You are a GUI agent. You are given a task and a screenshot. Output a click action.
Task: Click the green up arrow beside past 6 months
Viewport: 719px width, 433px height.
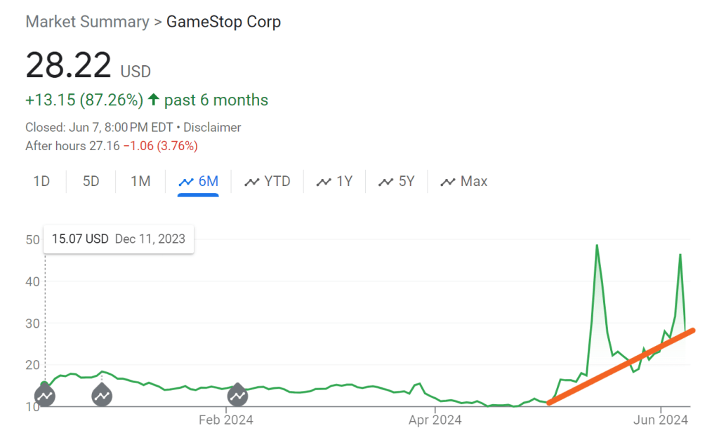[x=154, y=100]
